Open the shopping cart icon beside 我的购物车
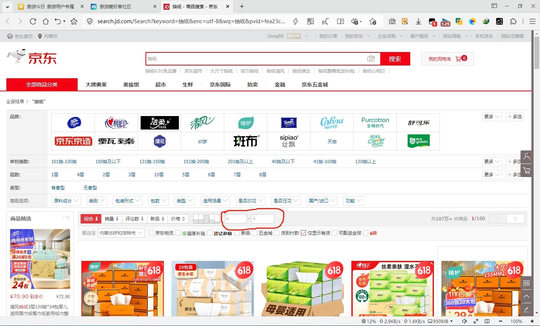 coord(458,59)
